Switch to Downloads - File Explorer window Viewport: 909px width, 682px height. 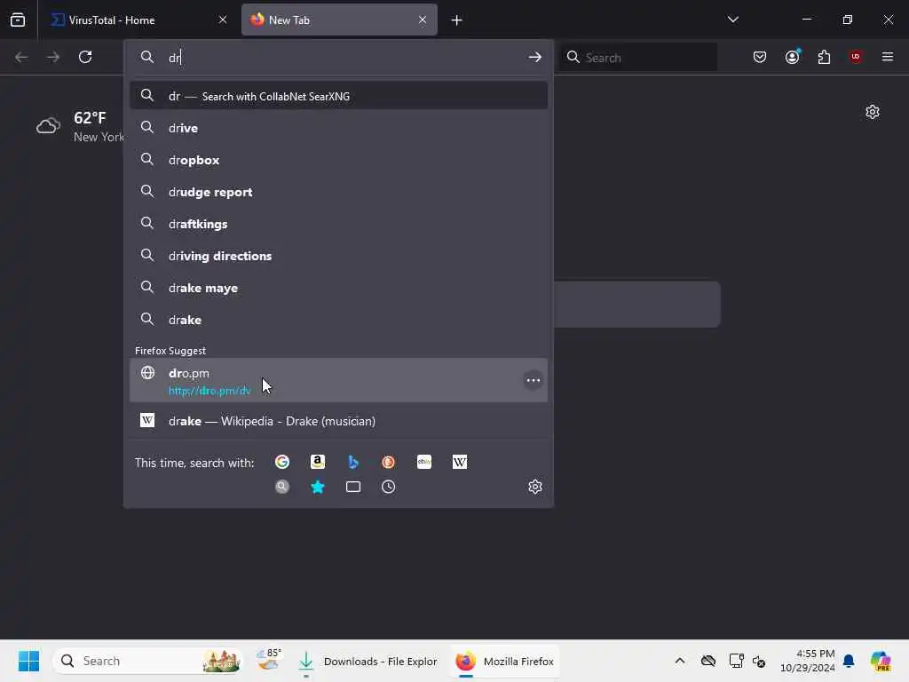[x=368, y=661]
